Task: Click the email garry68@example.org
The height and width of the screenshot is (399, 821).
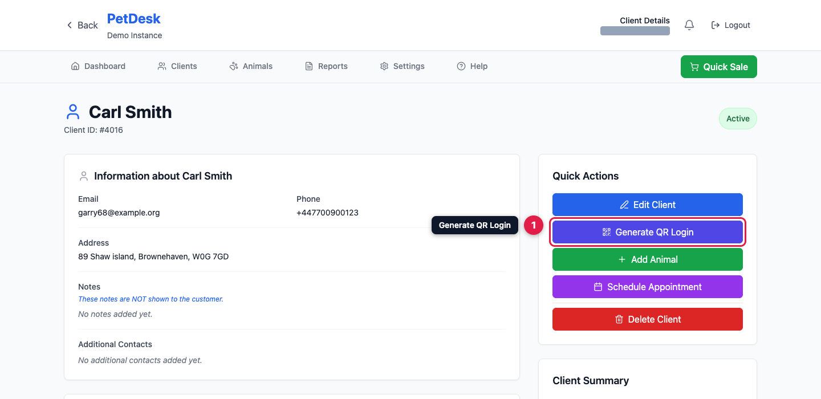Action: (119, 213)
